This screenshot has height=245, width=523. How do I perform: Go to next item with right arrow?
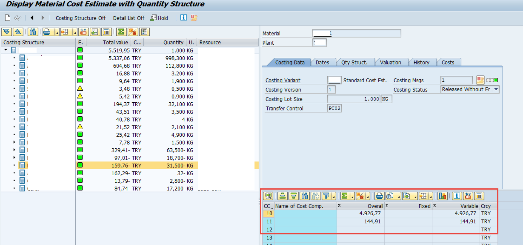pyautogui.click(x=43, y=18)
